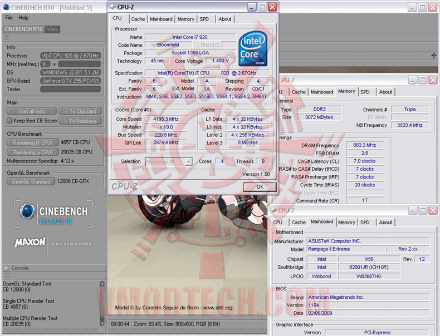Click the GFX-Board GeForce GTX 295 field
This screenshot has width=440, height=336.
click(x=70, y=81)
